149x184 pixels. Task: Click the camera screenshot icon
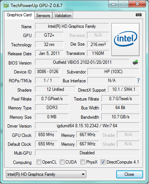[x=139, y=15]
